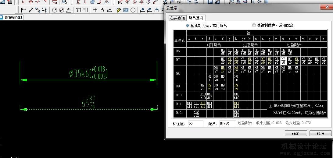Select the H8/e7 fit cell
The width and height of the screenshot is (333, 158).
coord(216,69)
